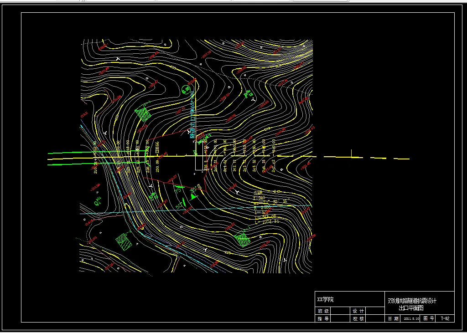Click the "校核" label cell
The height and width of the screenshot is (333, 467).
coord(358,319)
